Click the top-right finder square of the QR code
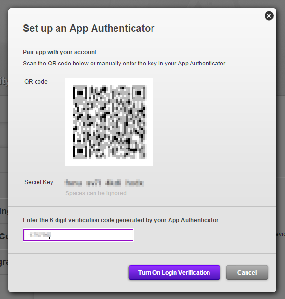 pos(139,93)
